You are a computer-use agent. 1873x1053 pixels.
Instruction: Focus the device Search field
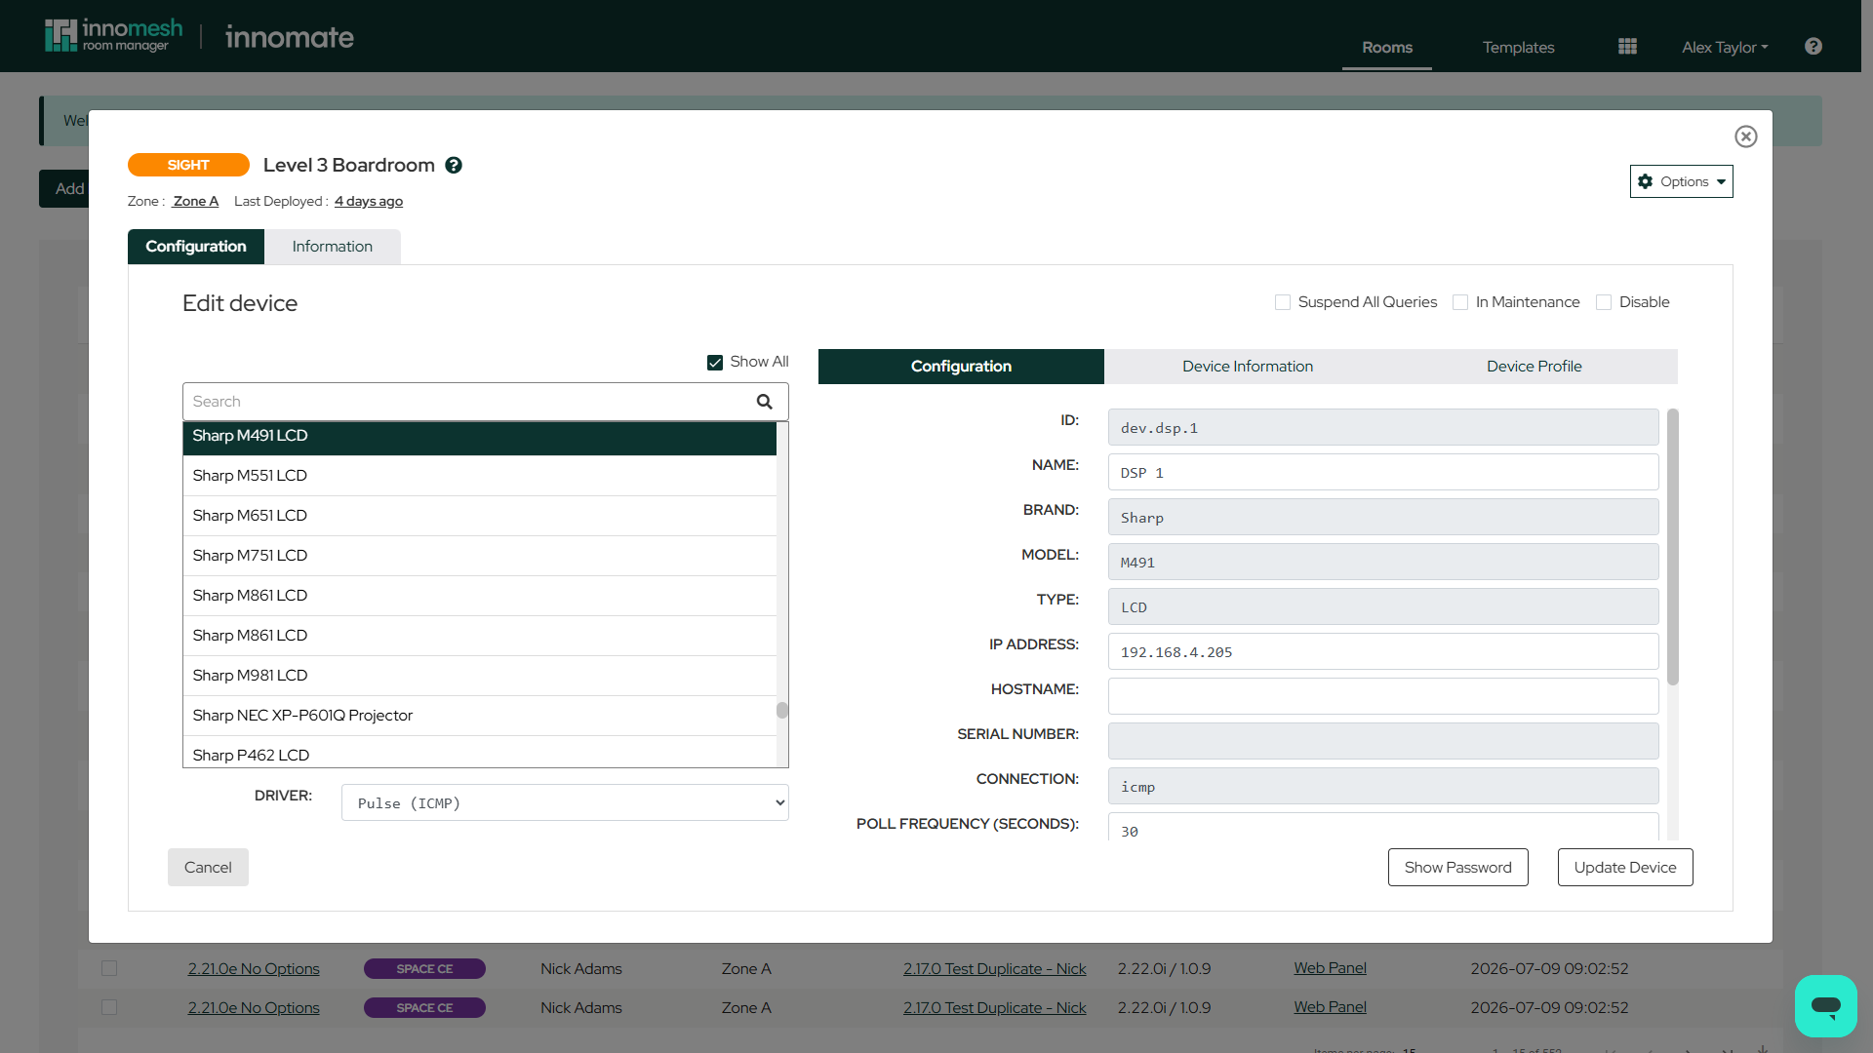[485, 402]
